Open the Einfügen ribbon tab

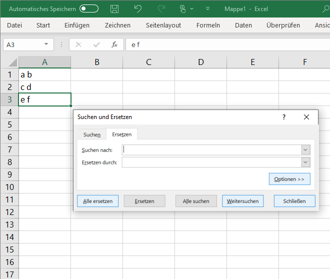[x=77, y=25]
